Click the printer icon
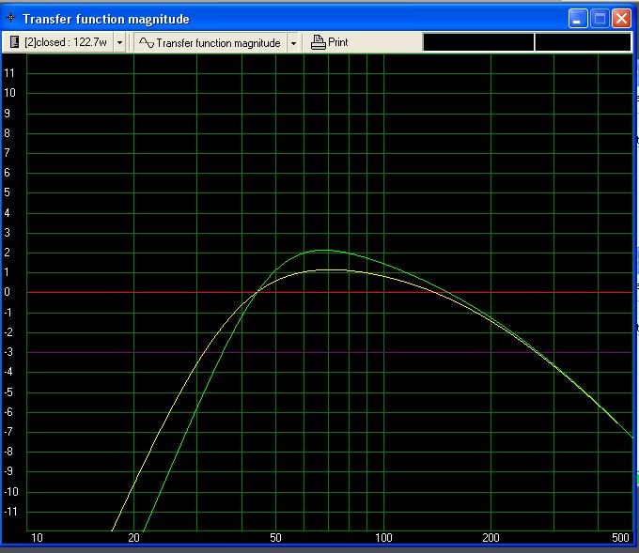The image size is (639, 553). tap(319, 42)
